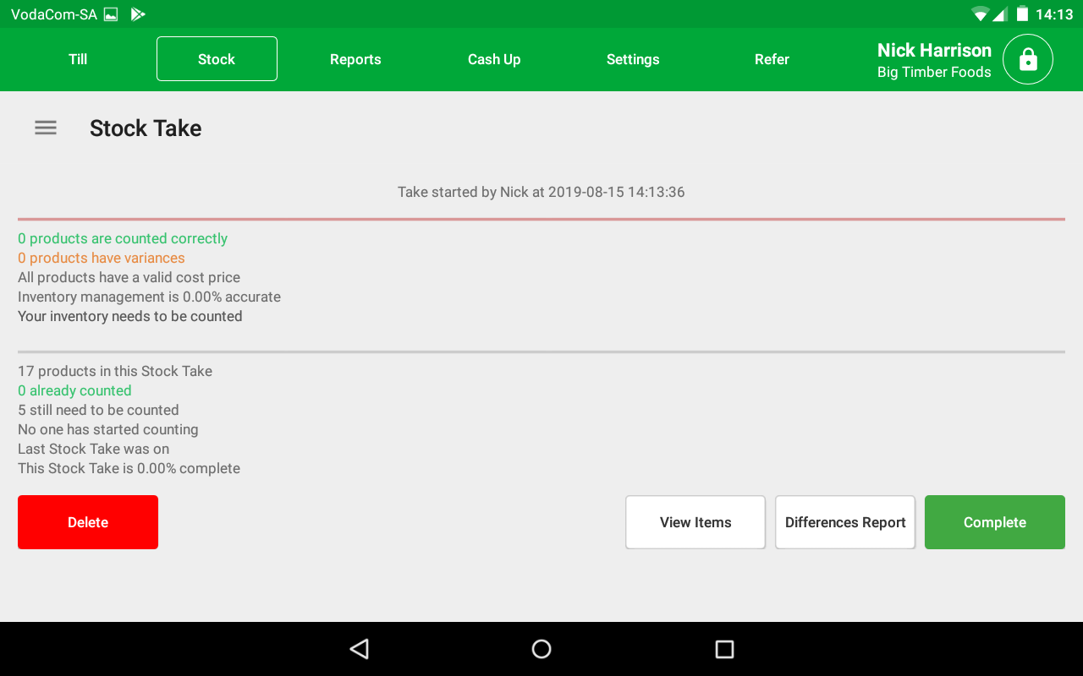Tap the Android back navigation button

click(x=360, y=649)
